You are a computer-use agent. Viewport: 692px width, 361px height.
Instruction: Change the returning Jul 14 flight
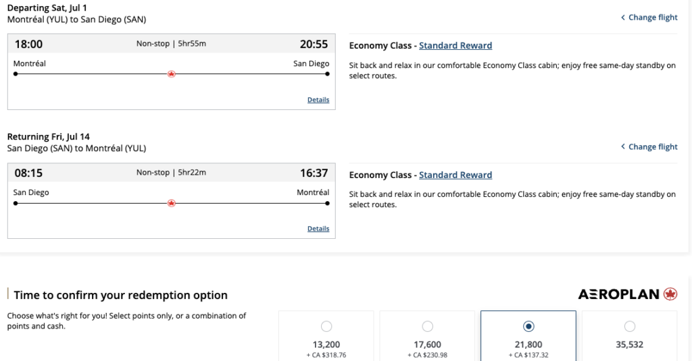tap(652, 146)
